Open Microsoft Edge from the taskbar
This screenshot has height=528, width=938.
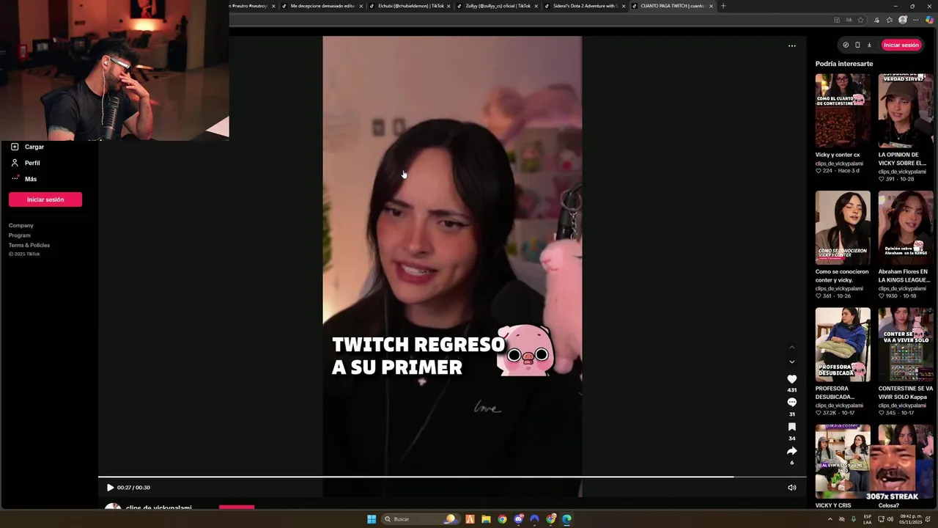[x=567, y=519]
